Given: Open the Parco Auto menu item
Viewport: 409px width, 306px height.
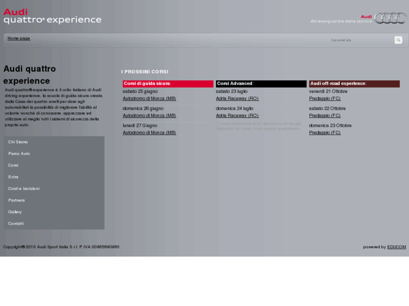Looking at the screenshot, I should point(19,154).
